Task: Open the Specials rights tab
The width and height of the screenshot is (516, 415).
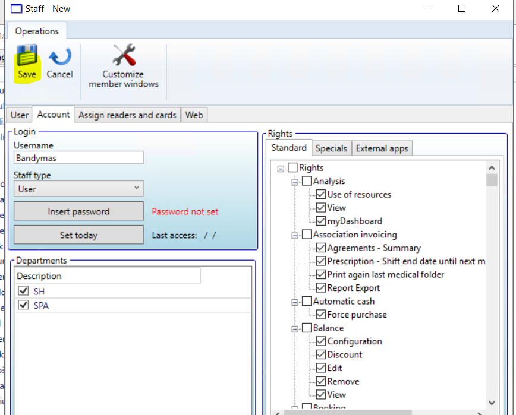Action: 331,148
